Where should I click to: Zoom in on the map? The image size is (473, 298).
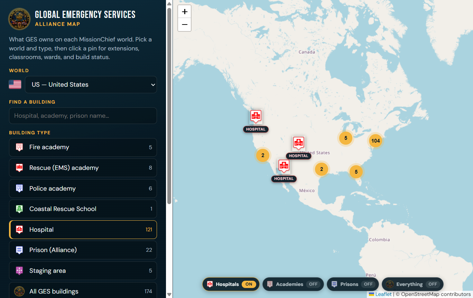coord(185,12)
